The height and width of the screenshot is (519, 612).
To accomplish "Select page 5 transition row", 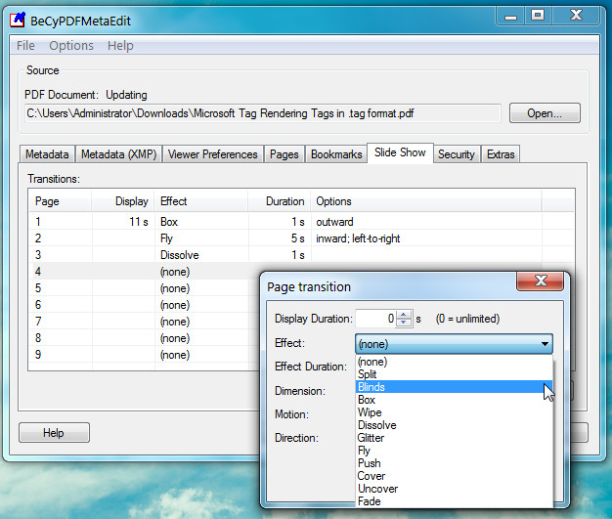I will pyautogui.click(x=145, y=288).
